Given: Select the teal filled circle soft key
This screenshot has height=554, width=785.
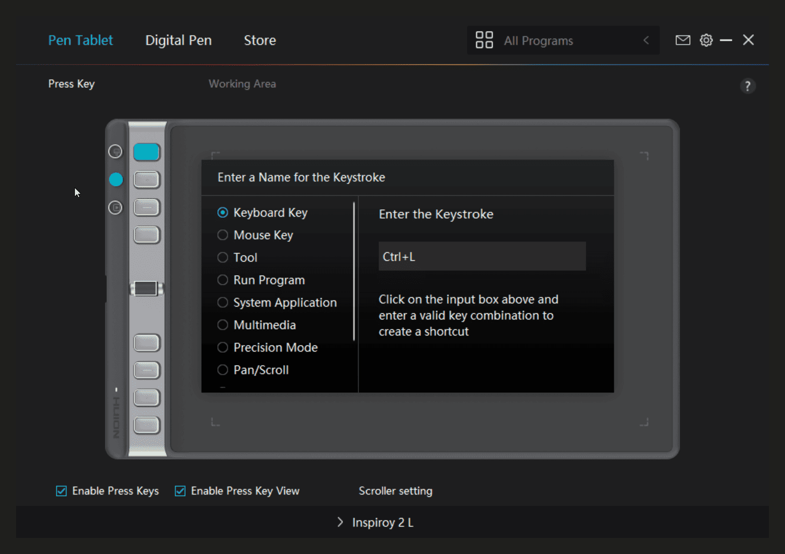Looking at the screenshot, I should [116, 179].
